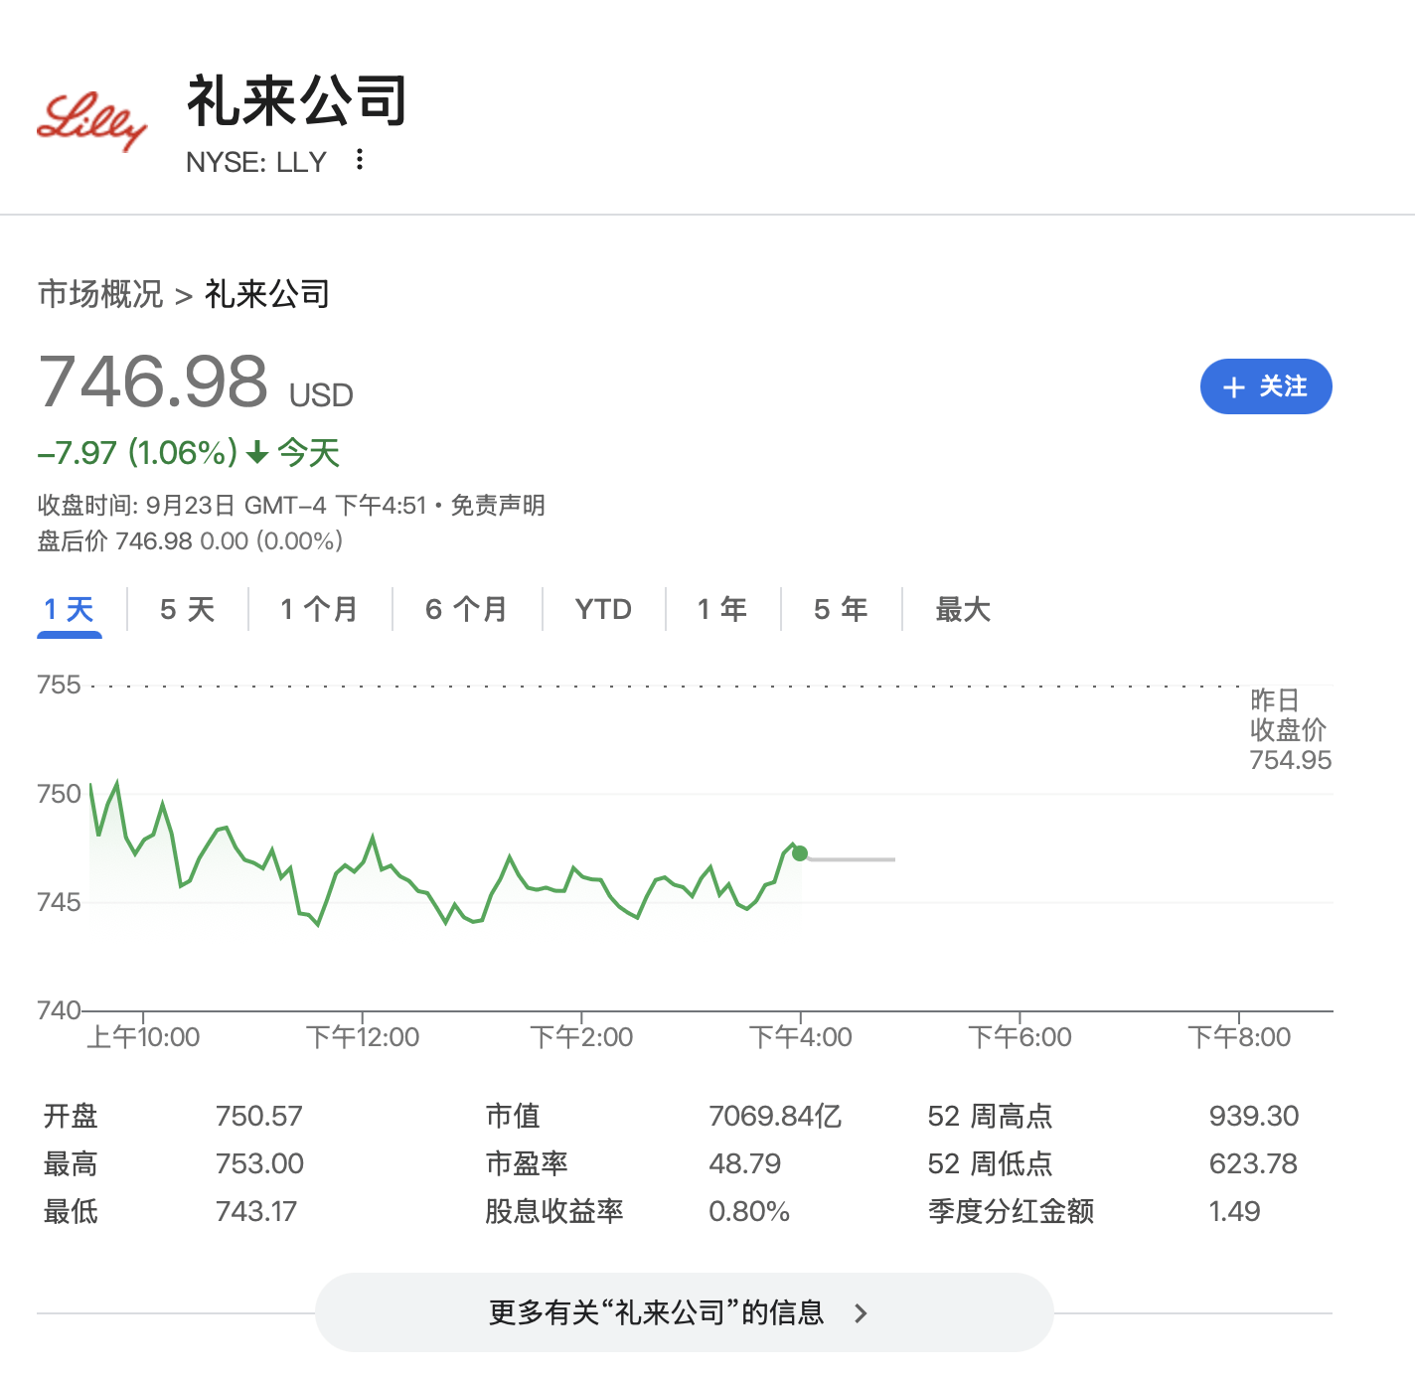Select the 最大 range tab
This screenshot has width=1415, height=1377.
tap(963, 609)
